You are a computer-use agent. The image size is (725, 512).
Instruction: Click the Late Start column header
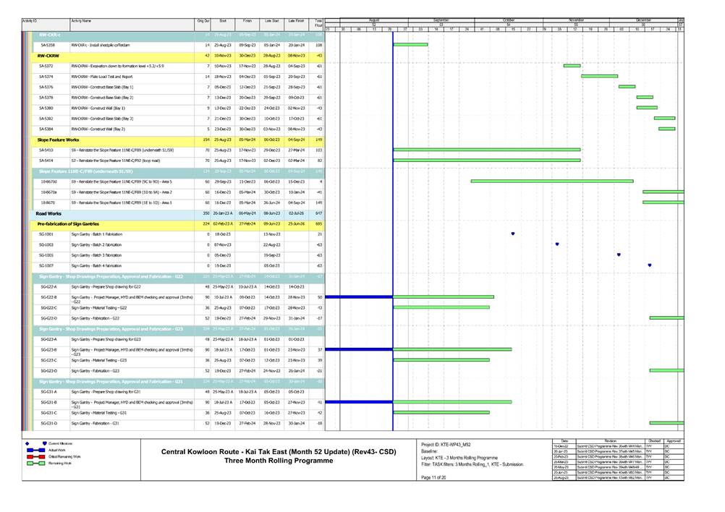click(x=271, y=23)
